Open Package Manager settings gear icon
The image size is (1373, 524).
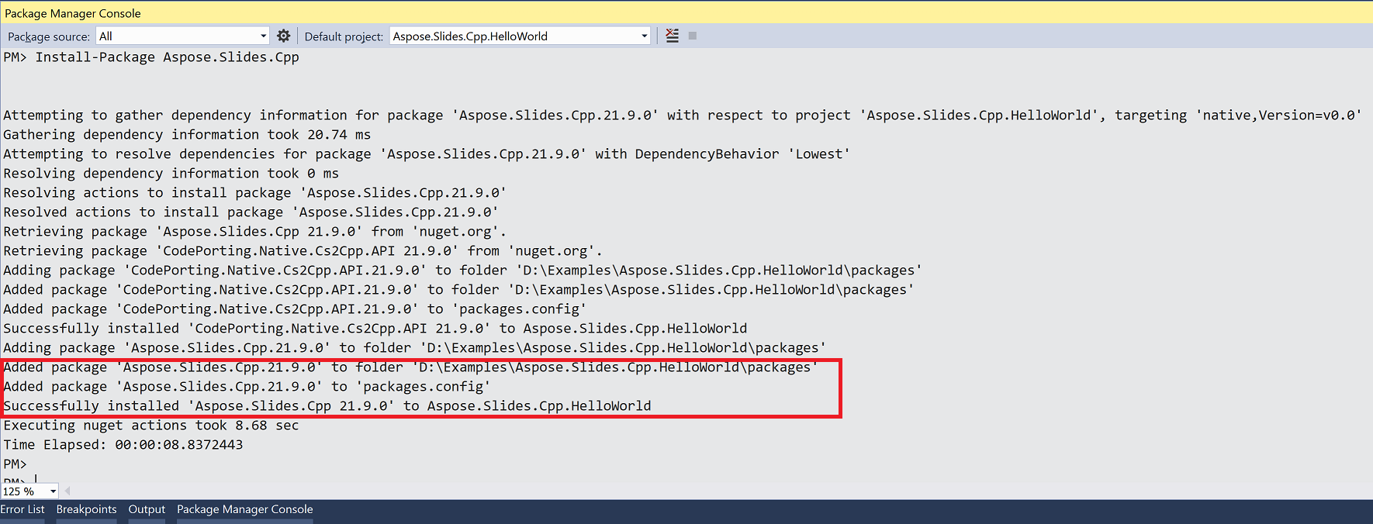pos(283,36)
